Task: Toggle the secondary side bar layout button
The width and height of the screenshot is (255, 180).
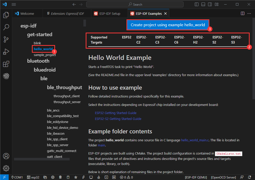Action: (x=210, y=4)
